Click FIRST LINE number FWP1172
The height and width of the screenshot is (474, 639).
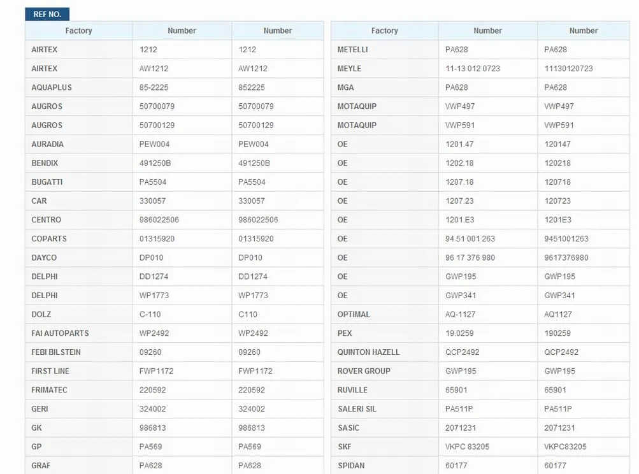[x=156, y=371]
